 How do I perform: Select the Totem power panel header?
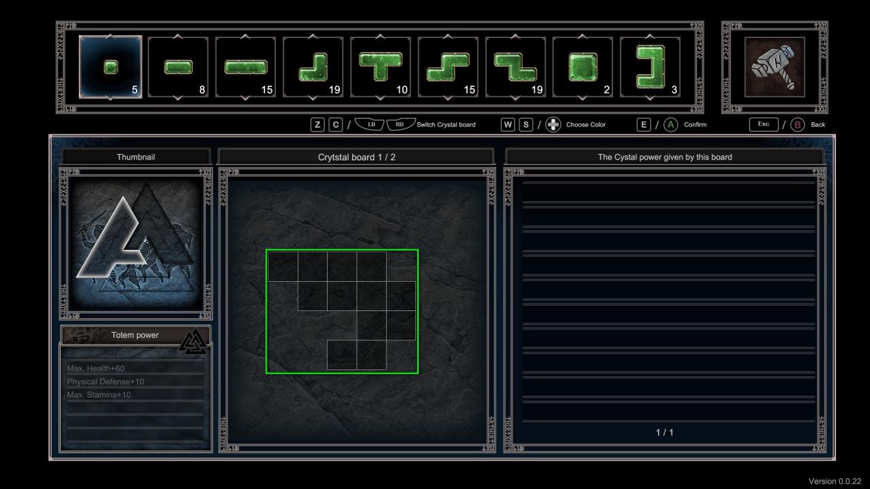(135, 335)
